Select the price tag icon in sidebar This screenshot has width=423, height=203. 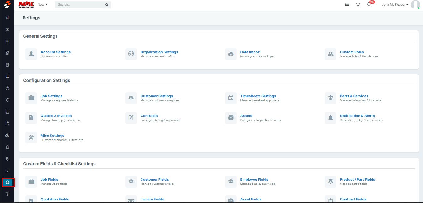coord(8,100)
